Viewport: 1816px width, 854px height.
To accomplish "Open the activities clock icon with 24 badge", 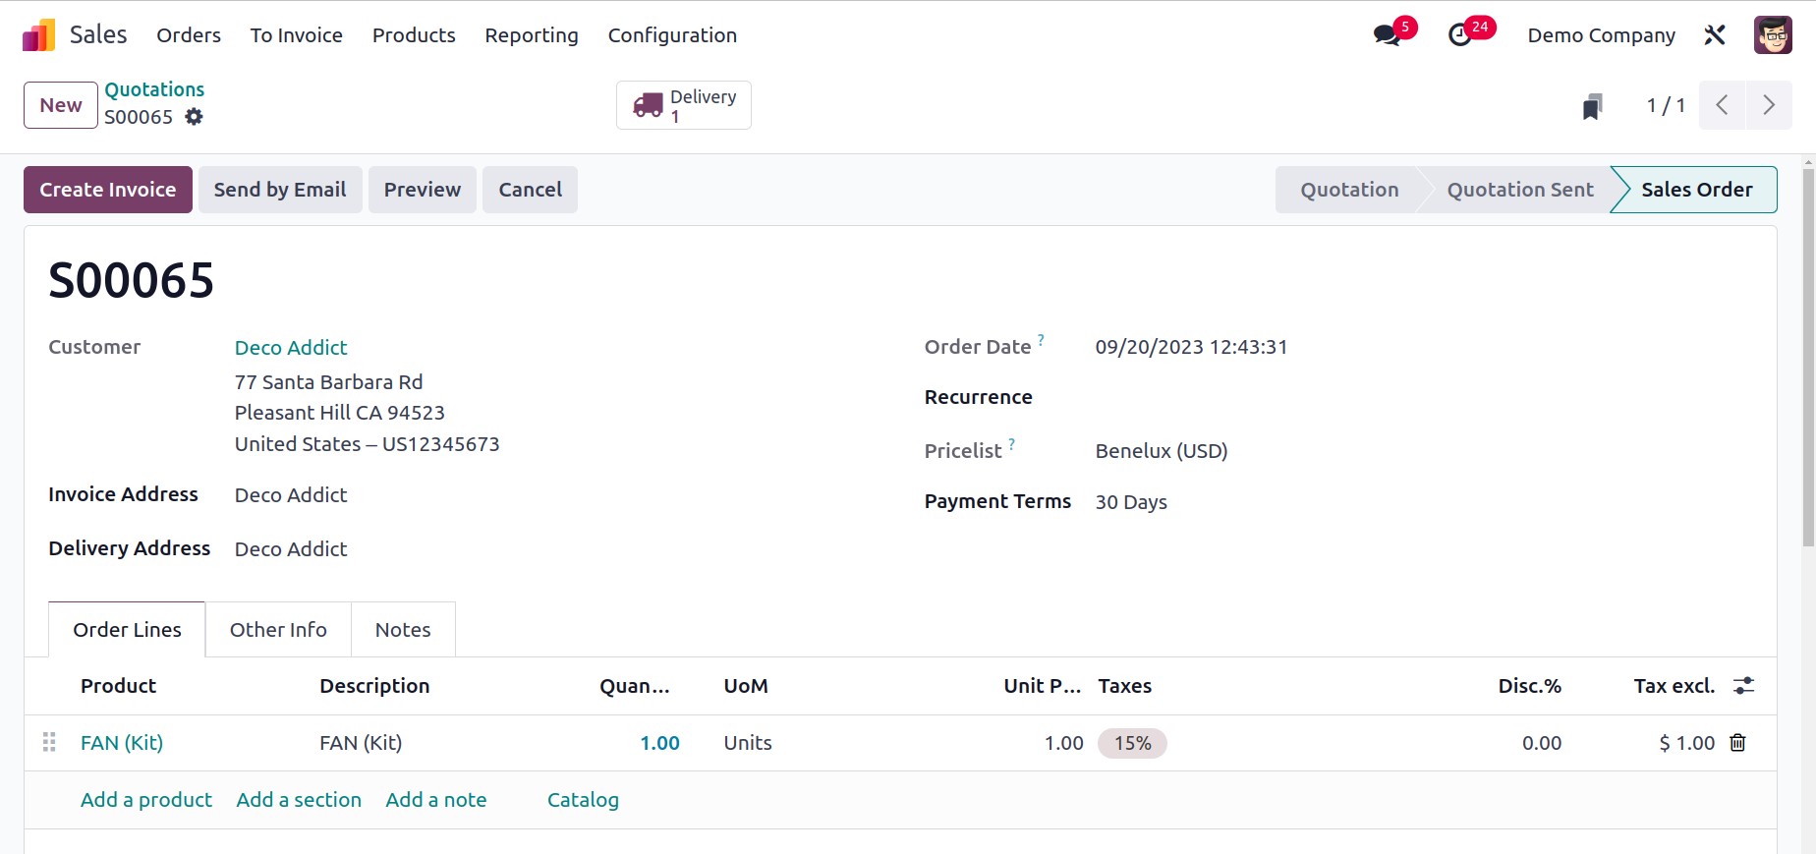I will [1460, 35].
